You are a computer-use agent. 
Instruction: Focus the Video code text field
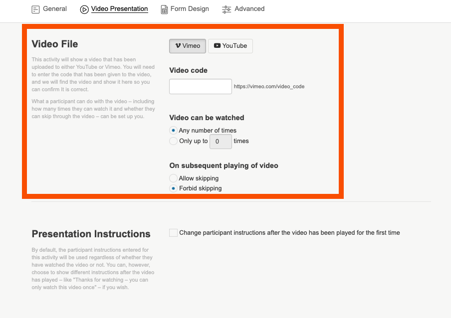pyautogui.click(x=201, y=86)
